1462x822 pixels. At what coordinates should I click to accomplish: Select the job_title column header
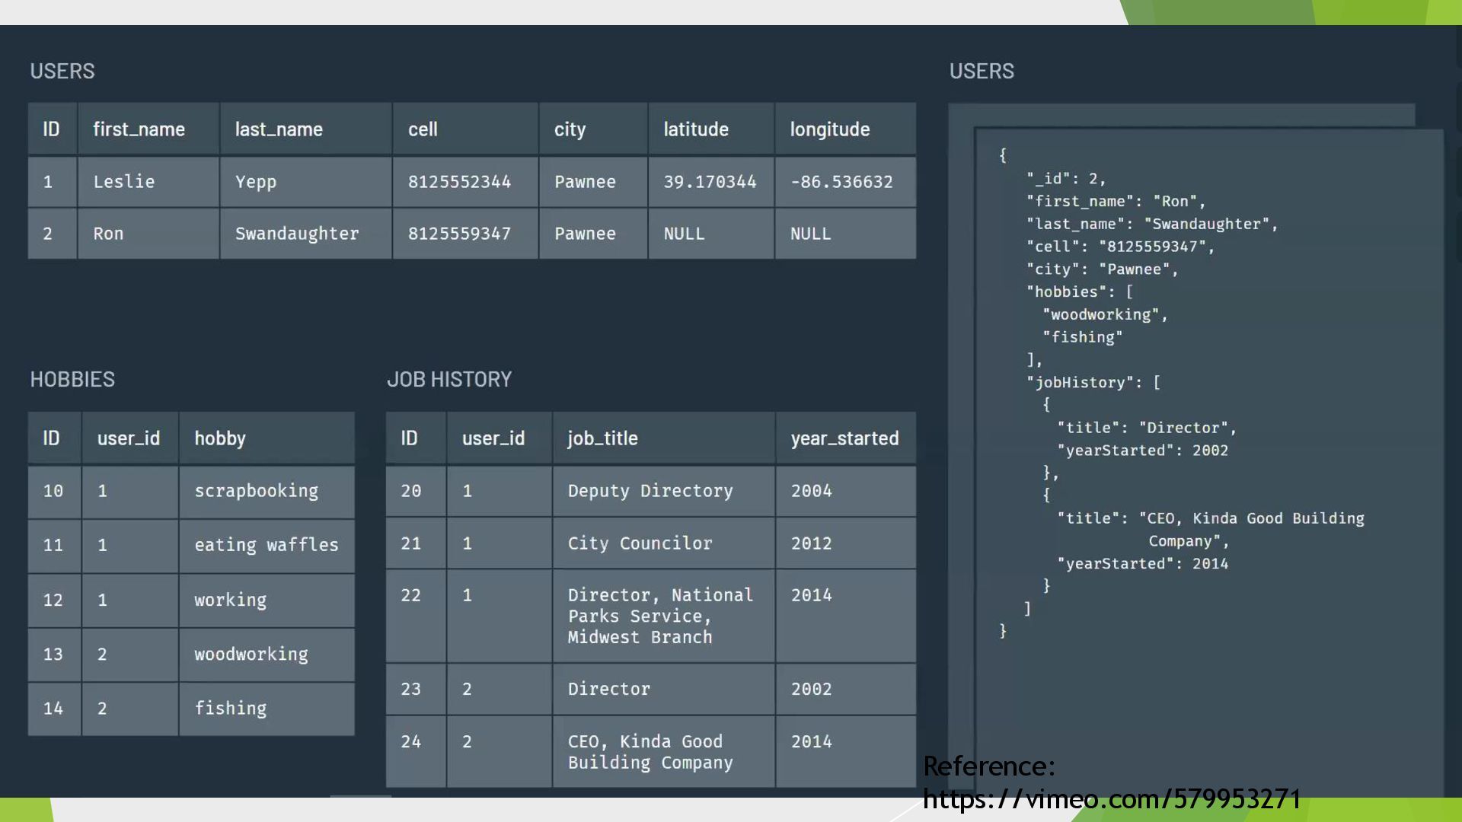(663, 438)
